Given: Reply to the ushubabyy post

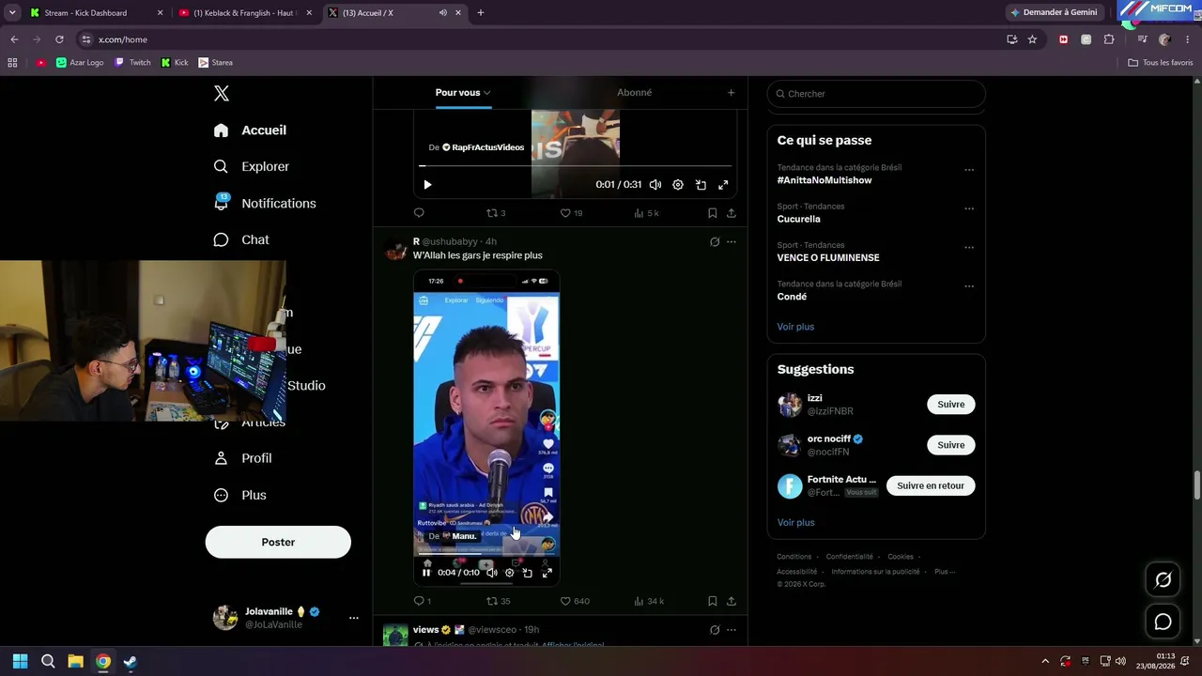Looking at the screenshot, I should [419, 601].
